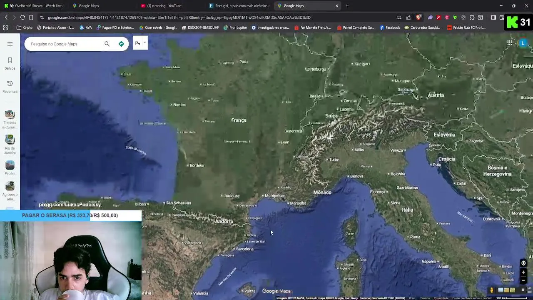Screen dimensions: 533x300
Task: Switch to OvelheraM Stream tab
Action: pos(33,6)
